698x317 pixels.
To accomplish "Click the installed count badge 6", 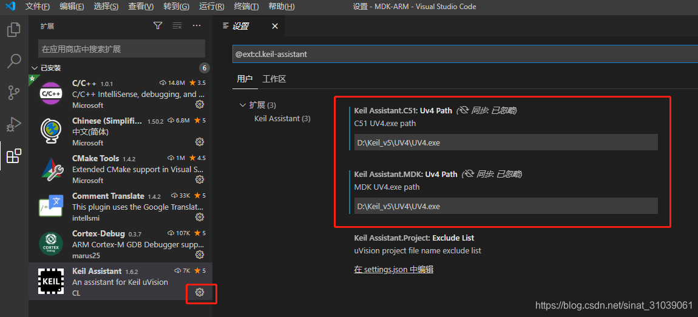I will [205, 68].
